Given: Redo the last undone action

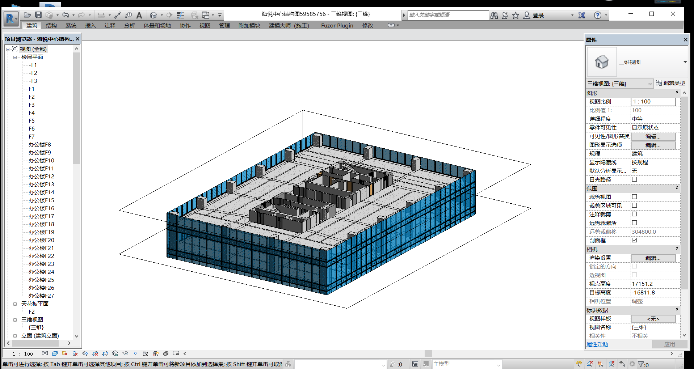Looking at the screenshot, I should click(x=81, y=15).
